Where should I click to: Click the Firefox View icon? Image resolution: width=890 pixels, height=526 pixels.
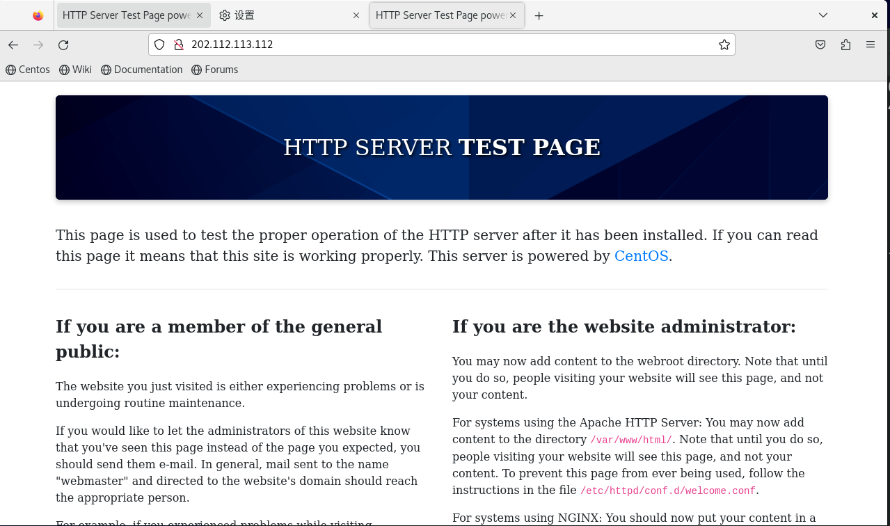[x=38, y=15]
